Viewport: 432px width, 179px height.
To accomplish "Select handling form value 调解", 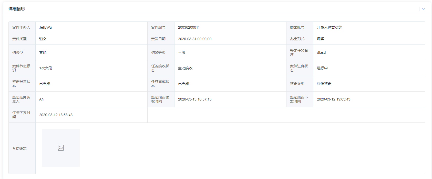I will [x=321, y=39].
